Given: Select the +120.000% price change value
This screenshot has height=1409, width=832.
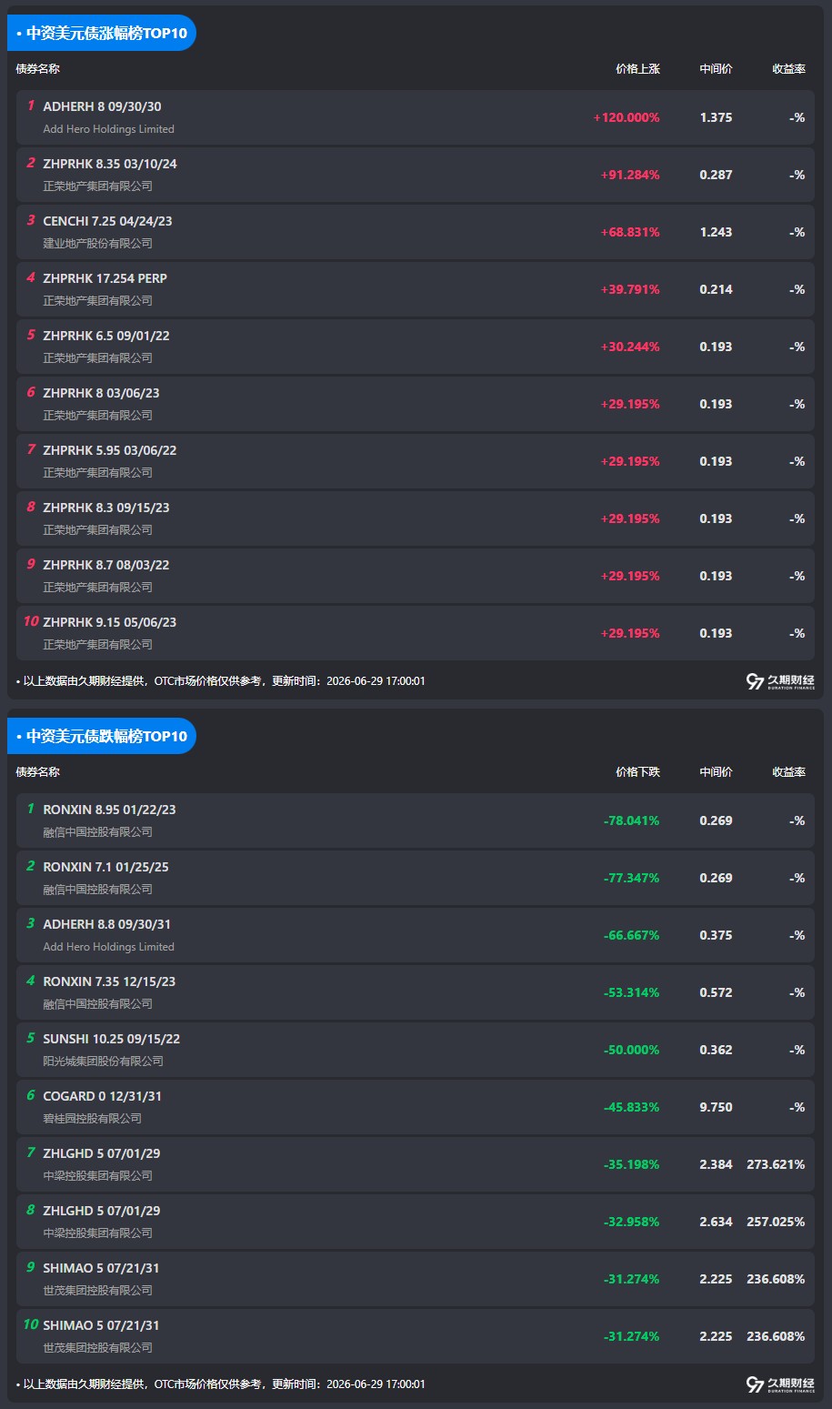Looking at the screenshot, I should coord(627,117).
